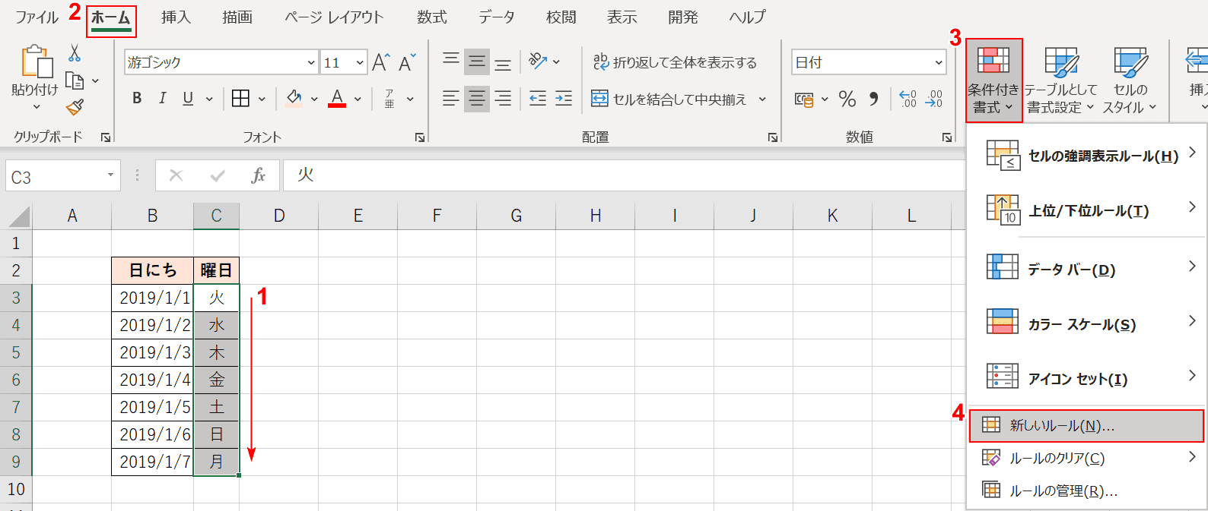The width and height of the screenshot is (1208, 511).
Task: Expand セルの強調表示ルール submenu
Action: pyautogui.click(x=1088, y=156)
